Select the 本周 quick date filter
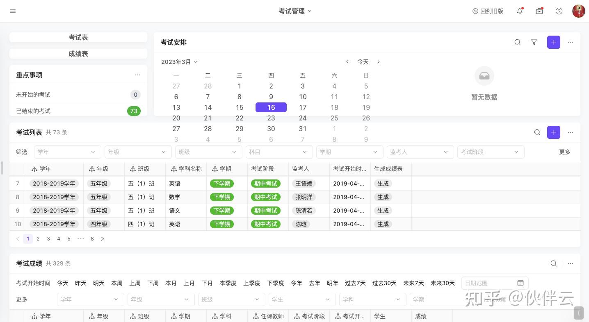The image size is (589, 322). click(117, 283)
